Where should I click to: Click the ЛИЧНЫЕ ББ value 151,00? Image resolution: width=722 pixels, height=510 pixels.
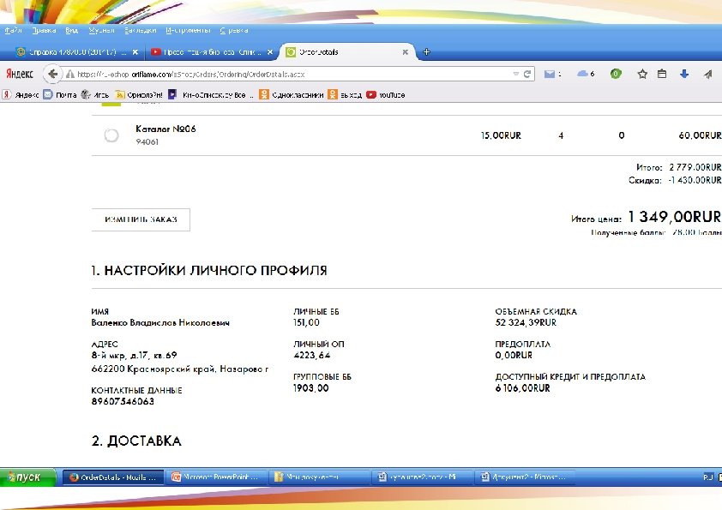point(306,322)
